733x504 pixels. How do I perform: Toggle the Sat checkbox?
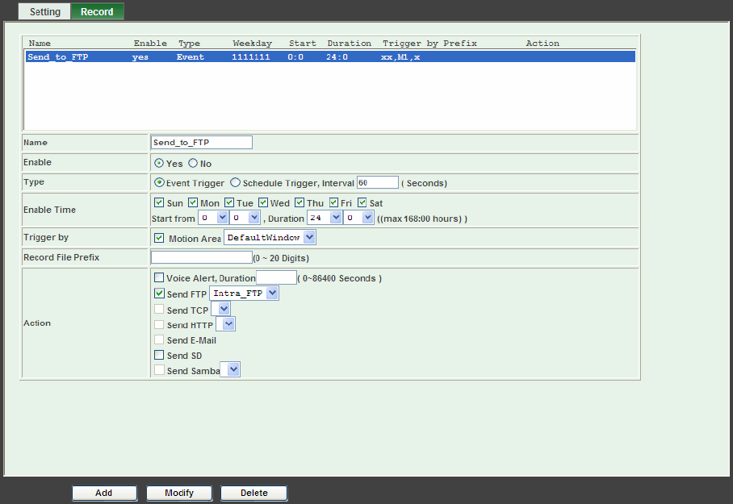coord(362,202)
